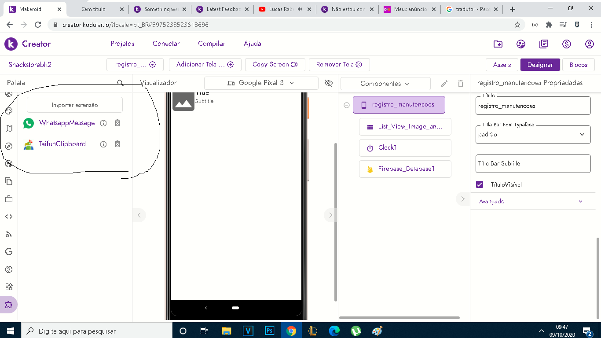This screenshot has height=338, width=601.
Task: Open the Compilar menu
Action: tap(212, 44)
